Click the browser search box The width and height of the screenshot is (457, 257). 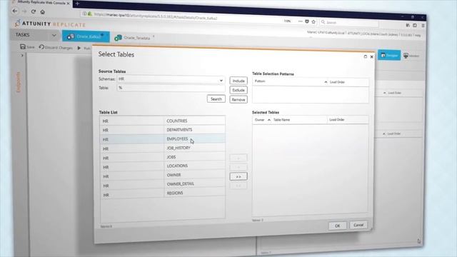coord(349,22)
